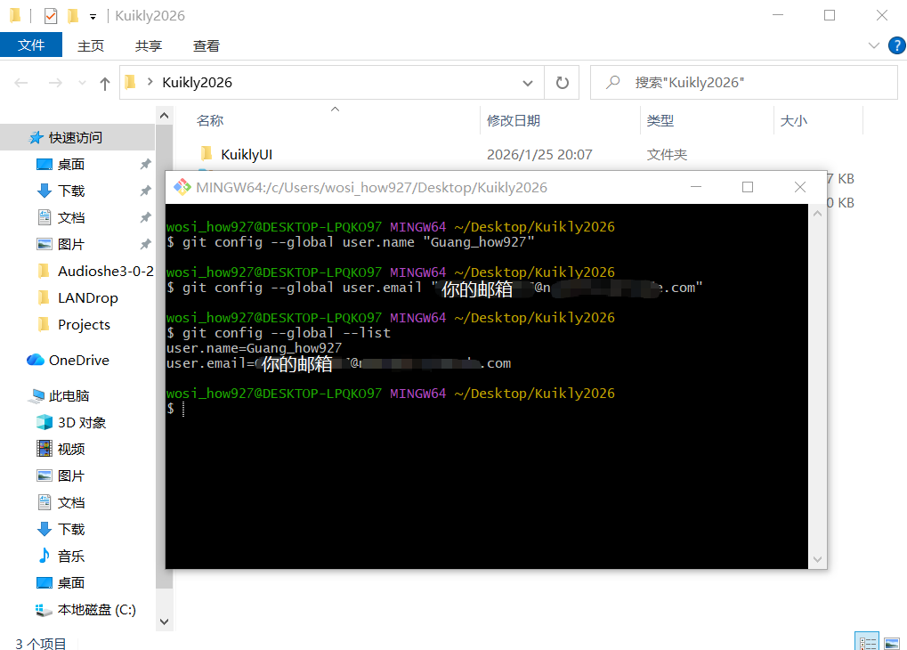Open pinned 下载 under quick access

pyautogui.click(x=71, y=191)
